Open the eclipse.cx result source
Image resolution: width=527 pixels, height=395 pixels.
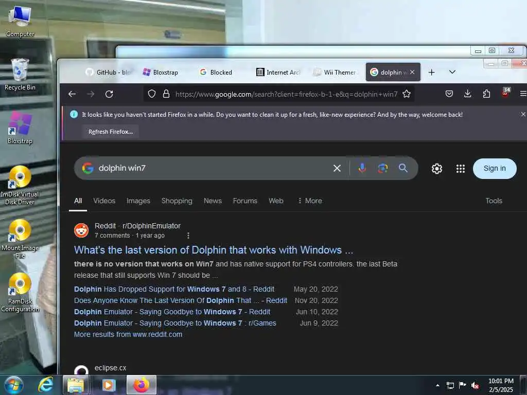[x=110, y=368]
